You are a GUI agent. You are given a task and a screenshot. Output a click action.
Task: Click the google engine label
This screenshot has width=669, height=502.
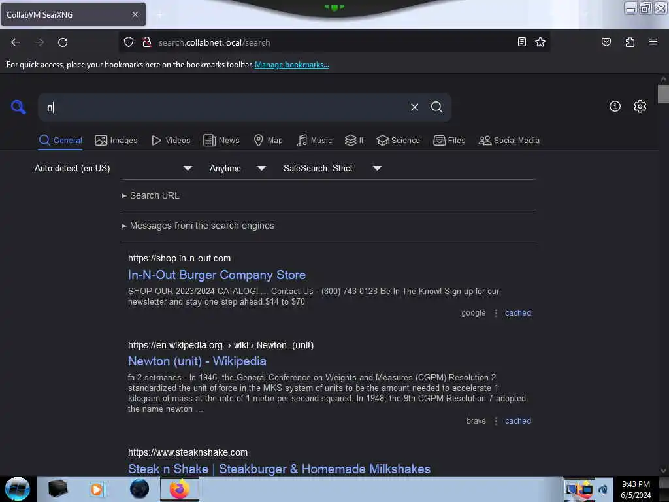(474, 313)
